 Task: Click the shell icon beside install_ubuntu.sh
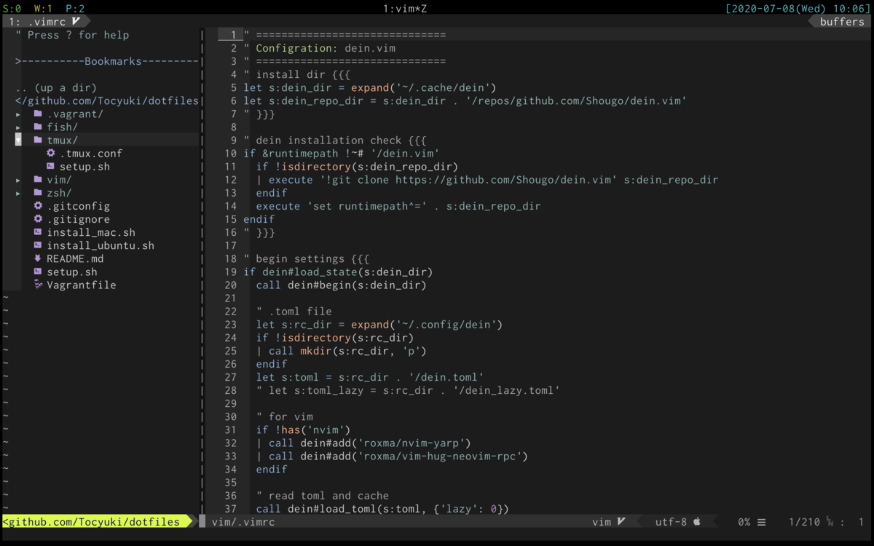(x=38, y=245)
